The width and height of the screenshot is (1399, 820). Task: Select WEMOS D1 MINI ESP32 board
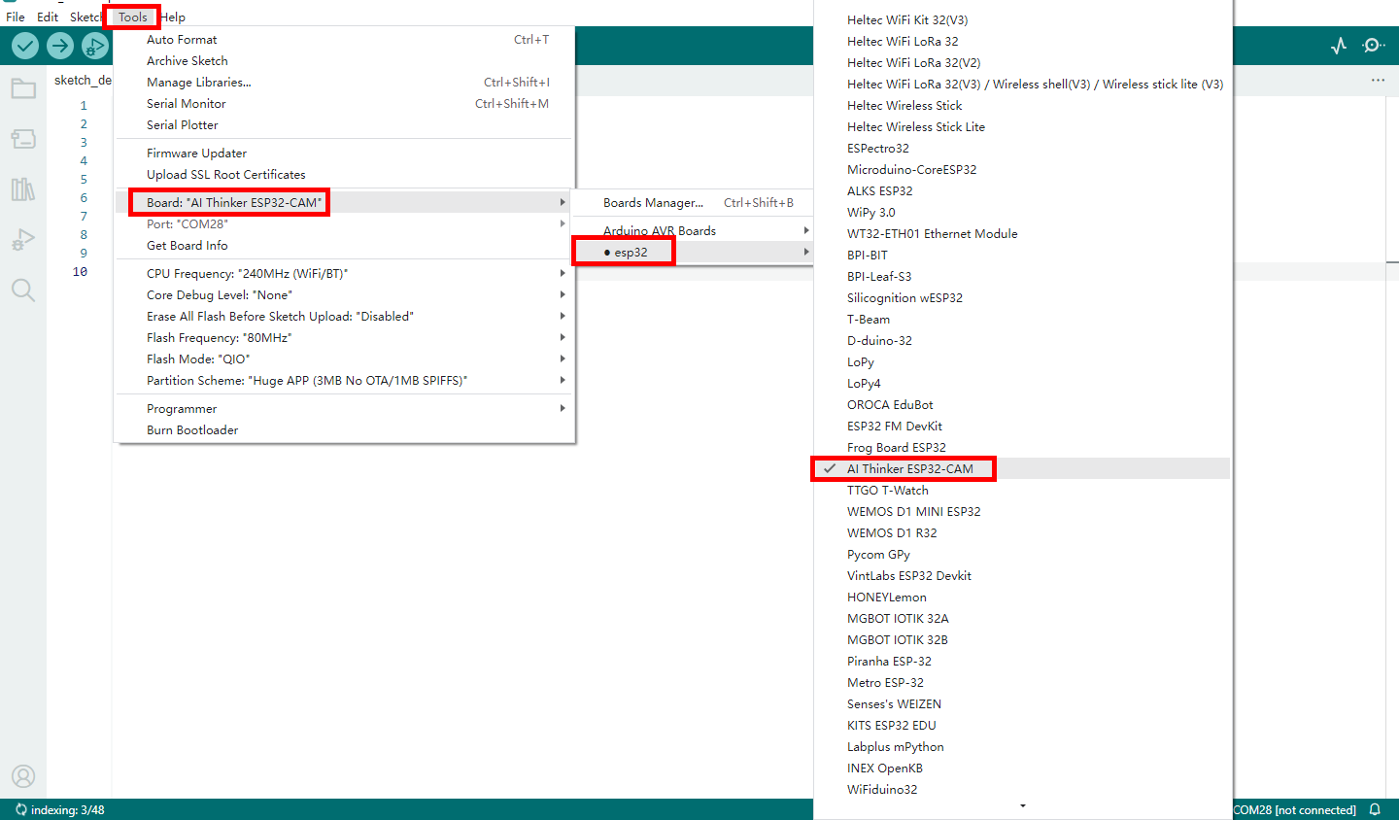pos(1023,512)
